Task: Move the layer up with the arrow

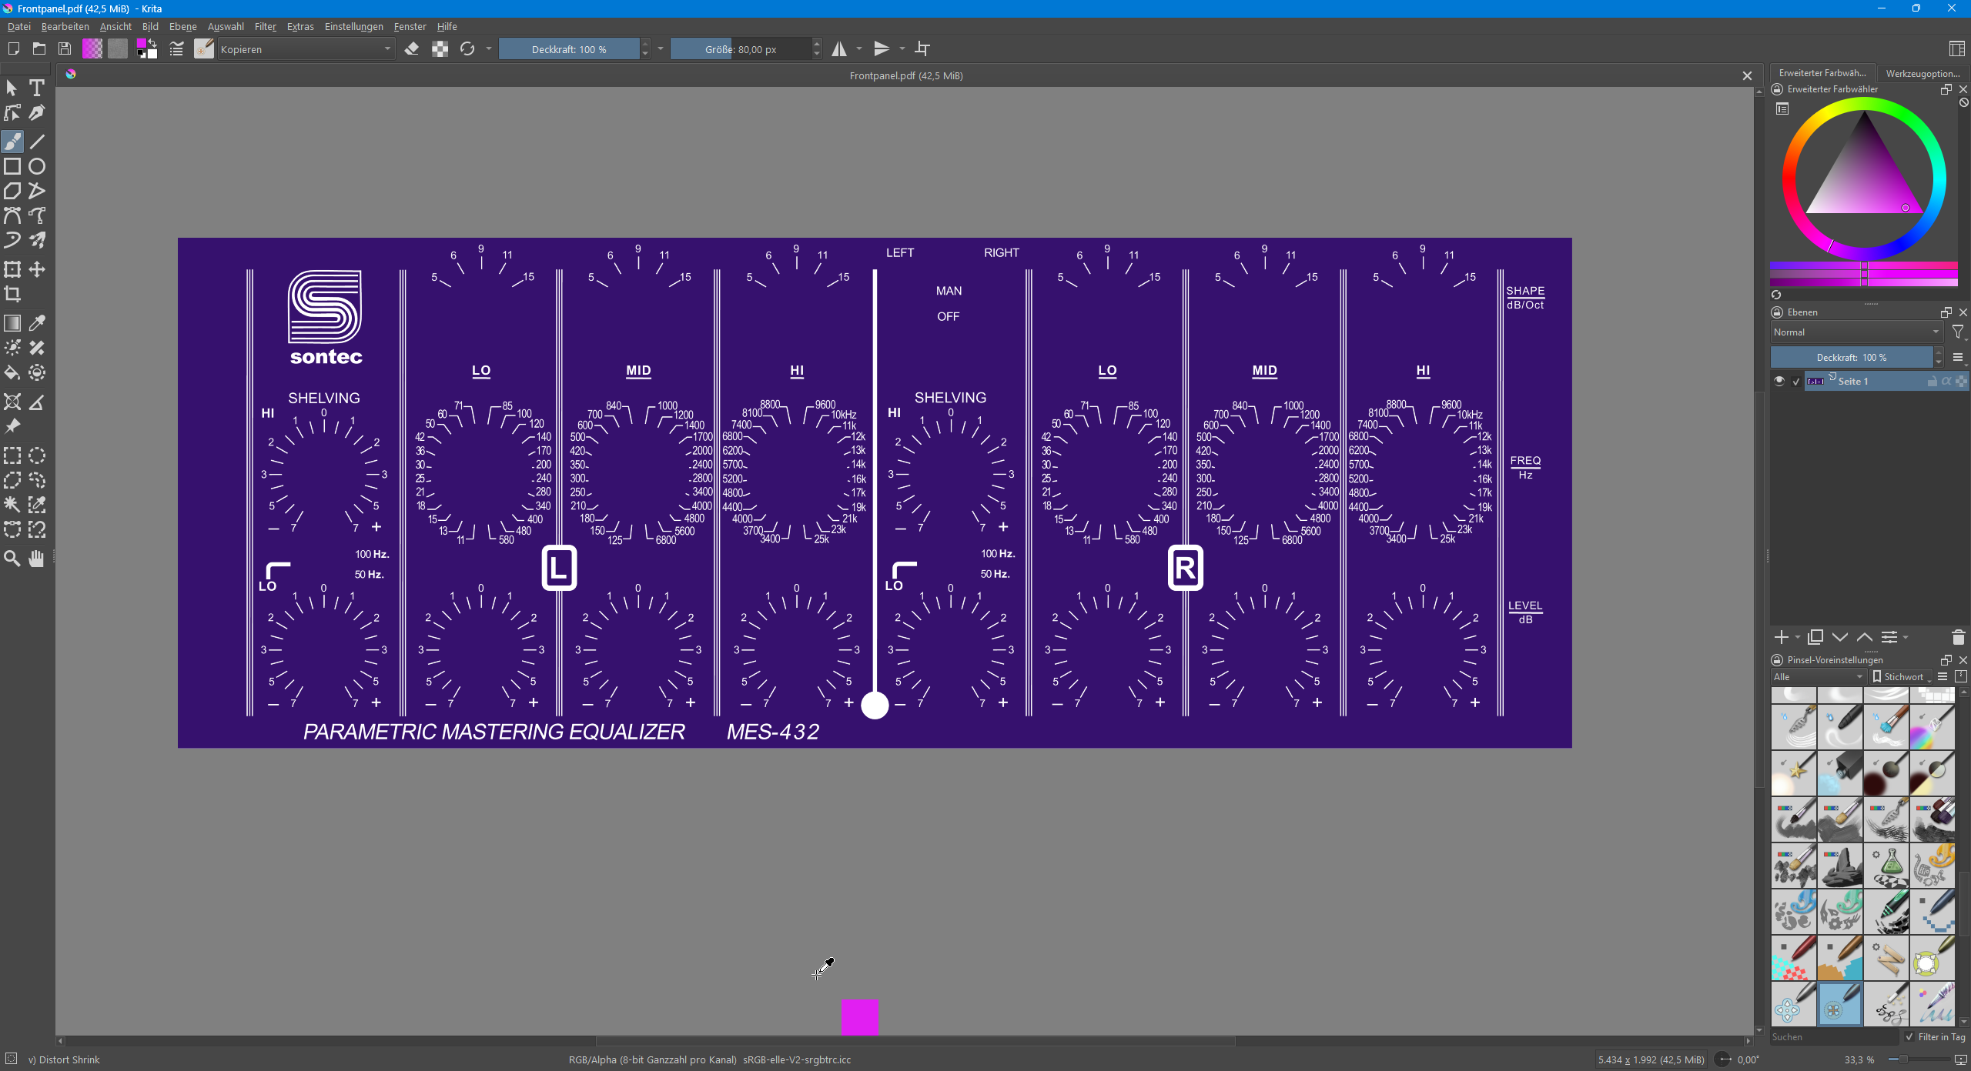Action: pyautogui.click(x=1865, y=637)
